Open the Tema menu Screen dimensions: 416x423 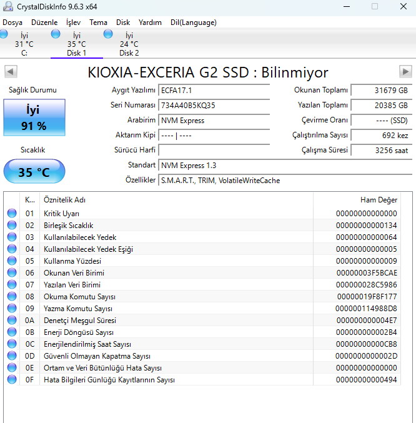98,22
